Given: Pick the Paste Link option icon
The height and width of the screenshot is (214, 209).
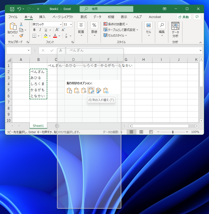Looking at the screenshot, I should [105, 91].
